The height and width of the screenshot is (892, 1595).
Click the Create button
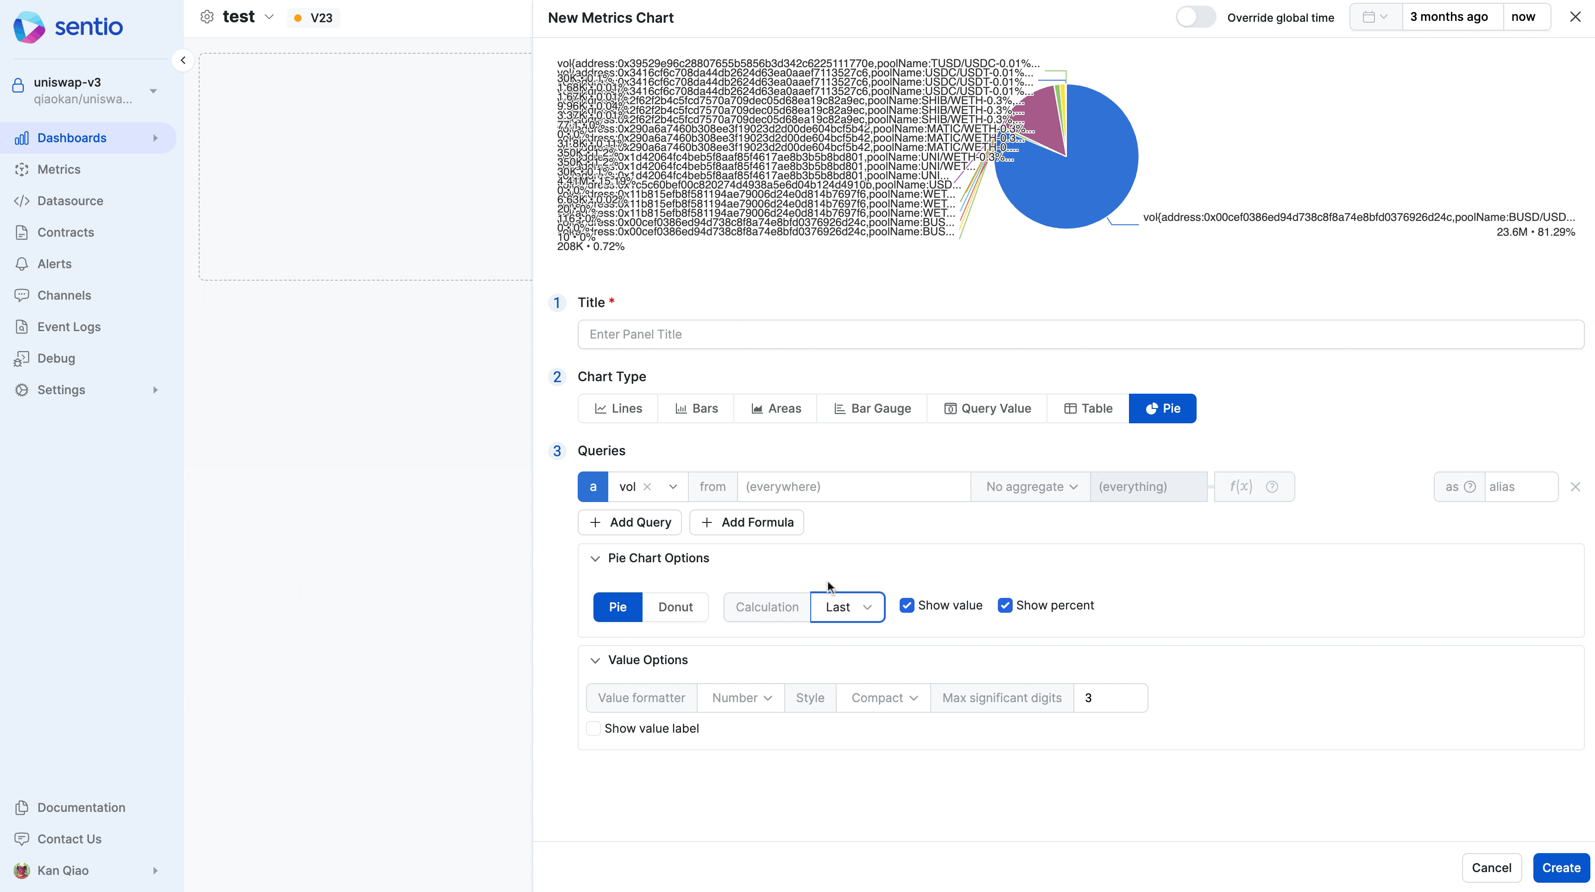pyautogui.click(x=1560, y=868)
